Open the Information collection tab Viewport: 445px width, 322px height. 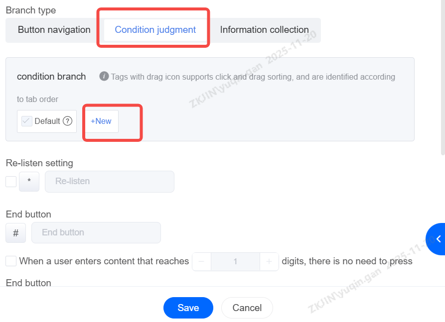click(x=264, y=30)
